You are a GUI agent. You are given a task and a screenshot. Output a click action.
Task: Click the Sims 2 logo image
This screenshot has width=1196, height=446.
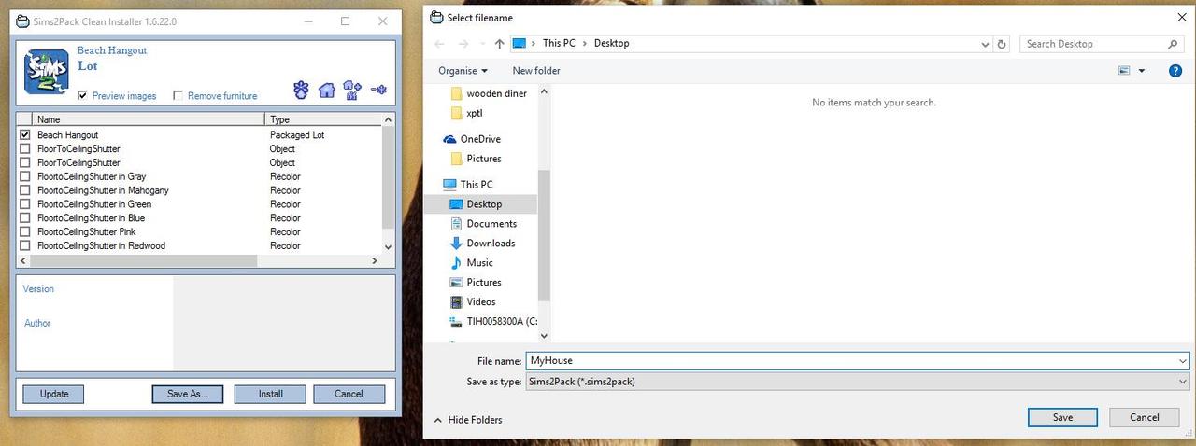tap(45, 73)
